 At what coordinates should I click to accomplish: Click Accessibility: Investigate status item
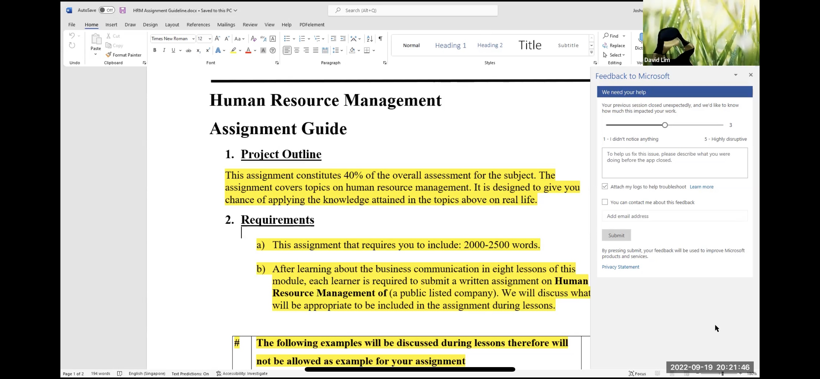click(x=242, y=373)
